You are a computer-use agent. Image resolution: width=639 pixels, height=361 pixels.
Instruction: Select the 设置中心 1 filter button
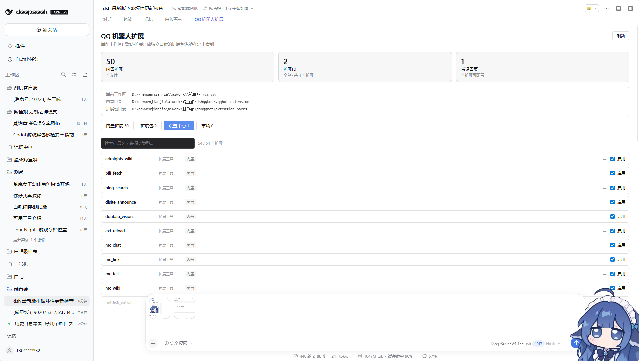(179, 126)
